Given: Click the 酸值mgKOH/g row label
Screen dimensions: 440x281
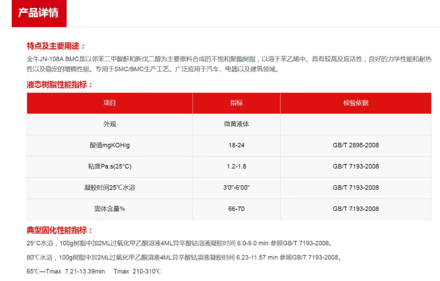Looking at the screenshot, I should (x=110, y=145).
